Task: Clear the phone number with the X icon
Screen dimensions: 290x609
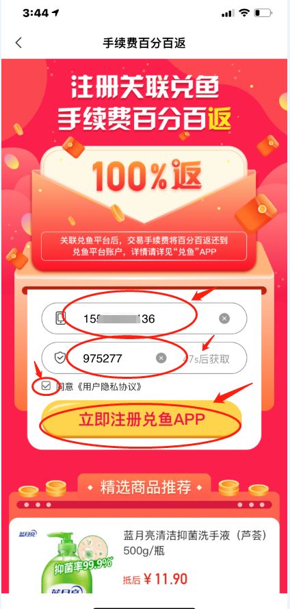Action: (x=224, y=319)
